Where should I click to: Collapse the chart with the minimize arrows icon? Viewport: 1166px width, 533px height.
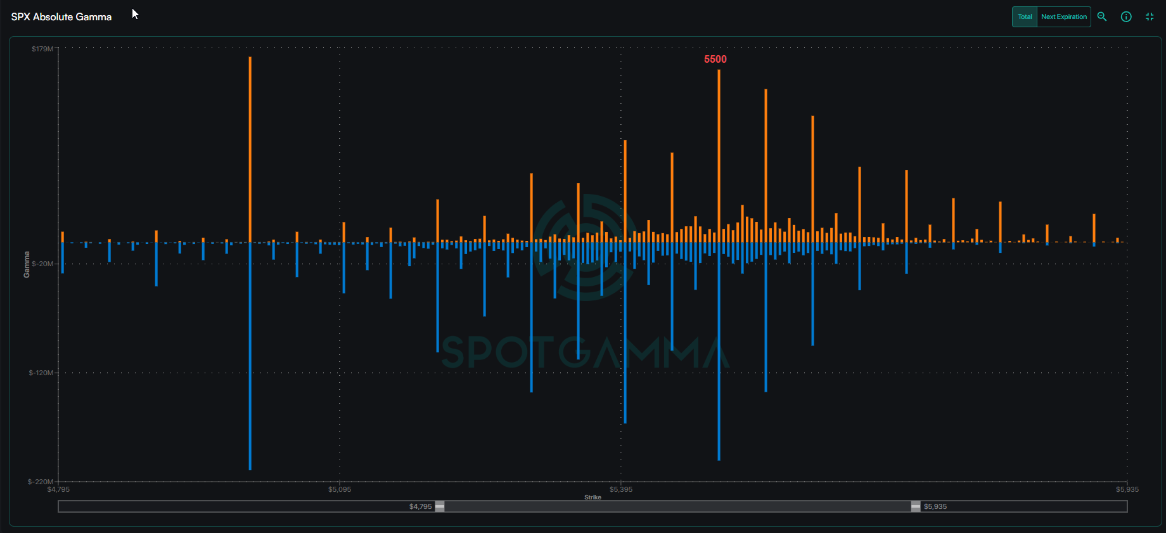click(x=1150, y=17)
